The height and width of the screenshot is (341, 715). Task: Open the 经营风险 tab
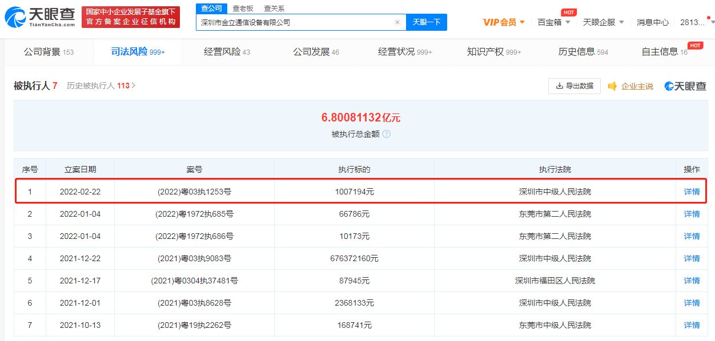(227, 52)
